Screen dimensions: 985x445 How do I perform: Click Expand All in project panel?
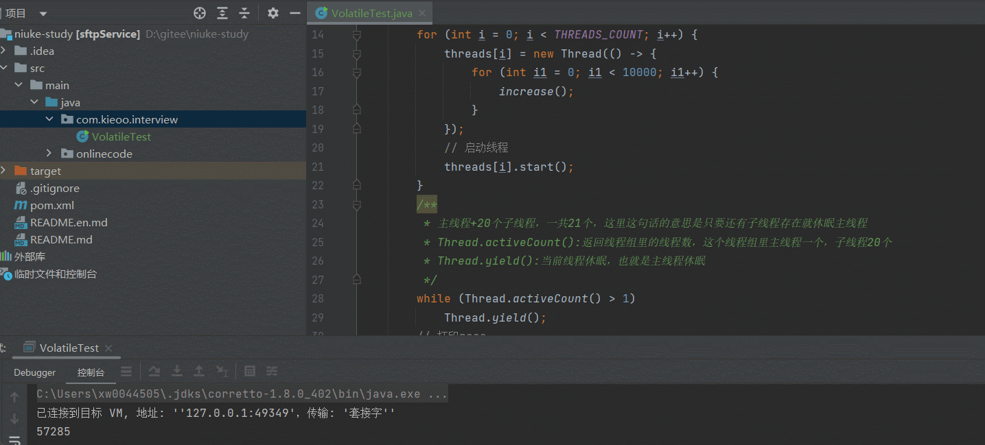point(222,13)
